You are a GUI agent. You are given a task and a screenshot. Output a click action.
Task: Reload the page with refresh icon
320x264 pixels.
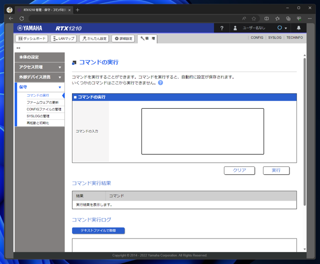coord(21,18)
